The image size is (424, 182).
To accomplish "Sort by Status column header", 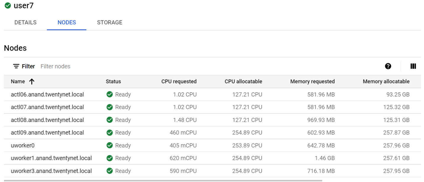I will tap(113, 81).
